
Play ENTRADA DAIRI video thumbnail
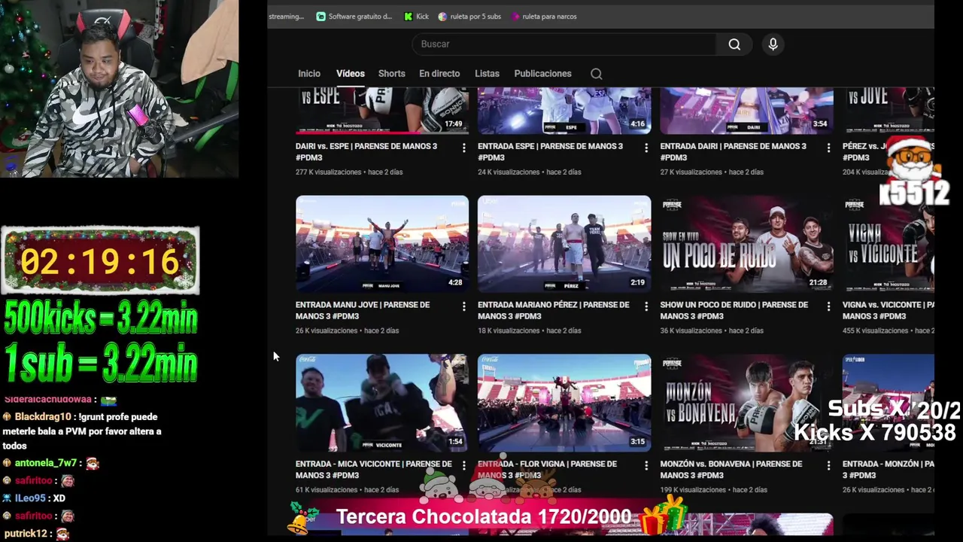pyautogui.click(x=746, y=111)
